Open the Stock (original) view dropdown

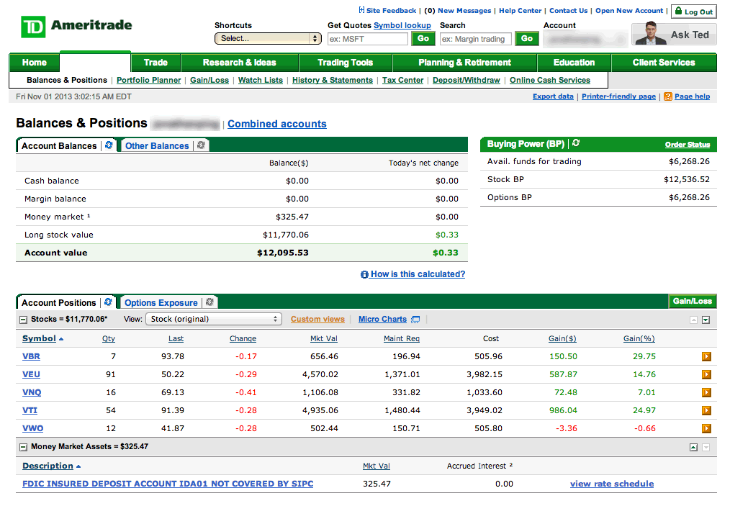pos(214,319)
